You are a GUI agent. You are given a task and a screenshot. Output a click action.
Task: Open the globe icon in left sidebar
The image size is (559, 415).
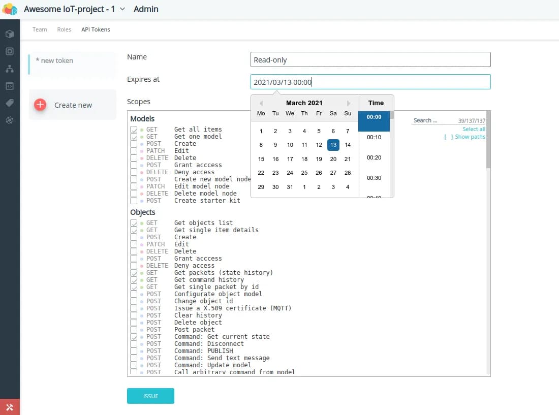coord(10,120)
